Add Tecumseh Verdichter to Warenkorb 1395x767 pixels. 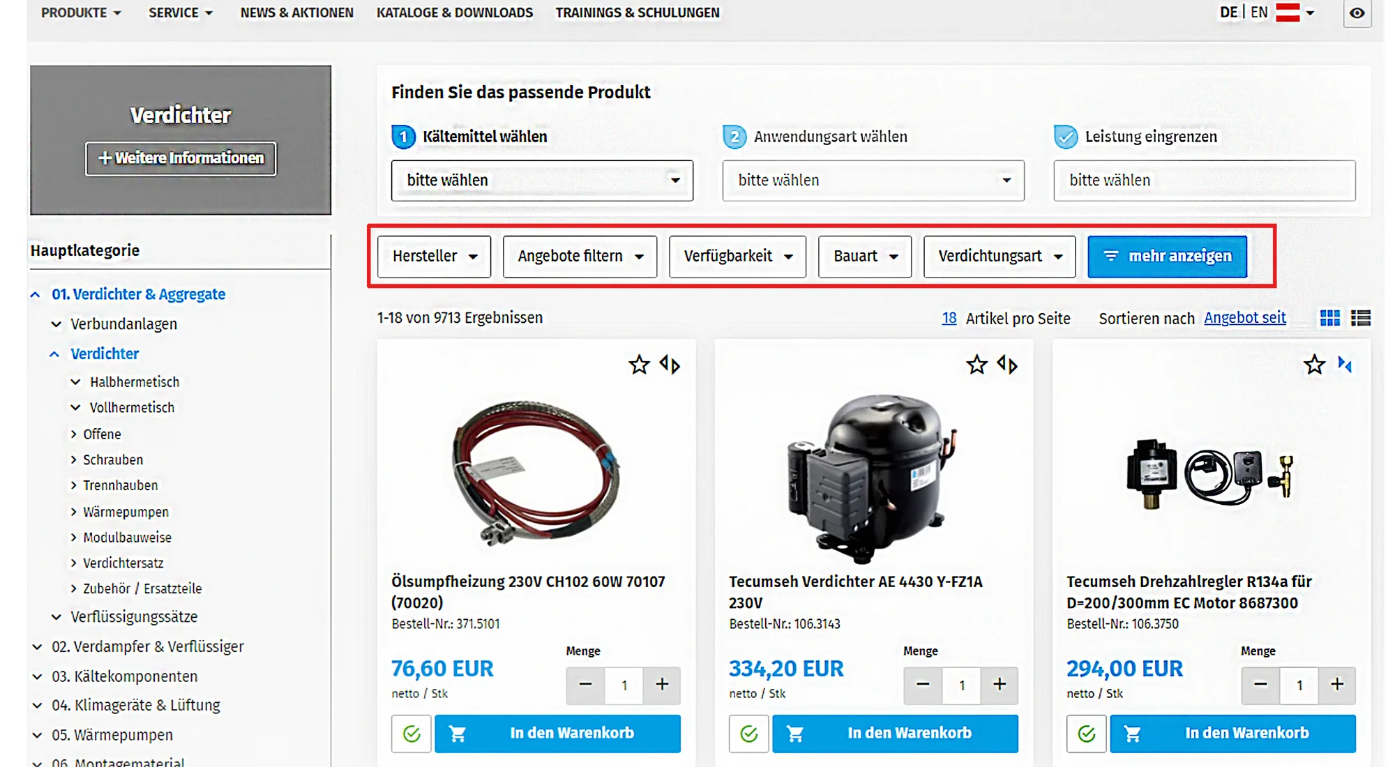tap(895, 734)
